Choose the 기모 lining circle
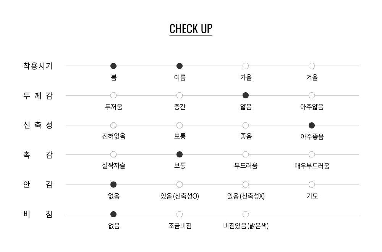 (x=312, y=185)
